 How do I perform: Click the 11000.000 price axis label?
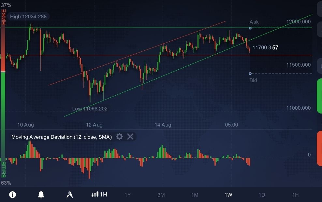click(299, 108)
